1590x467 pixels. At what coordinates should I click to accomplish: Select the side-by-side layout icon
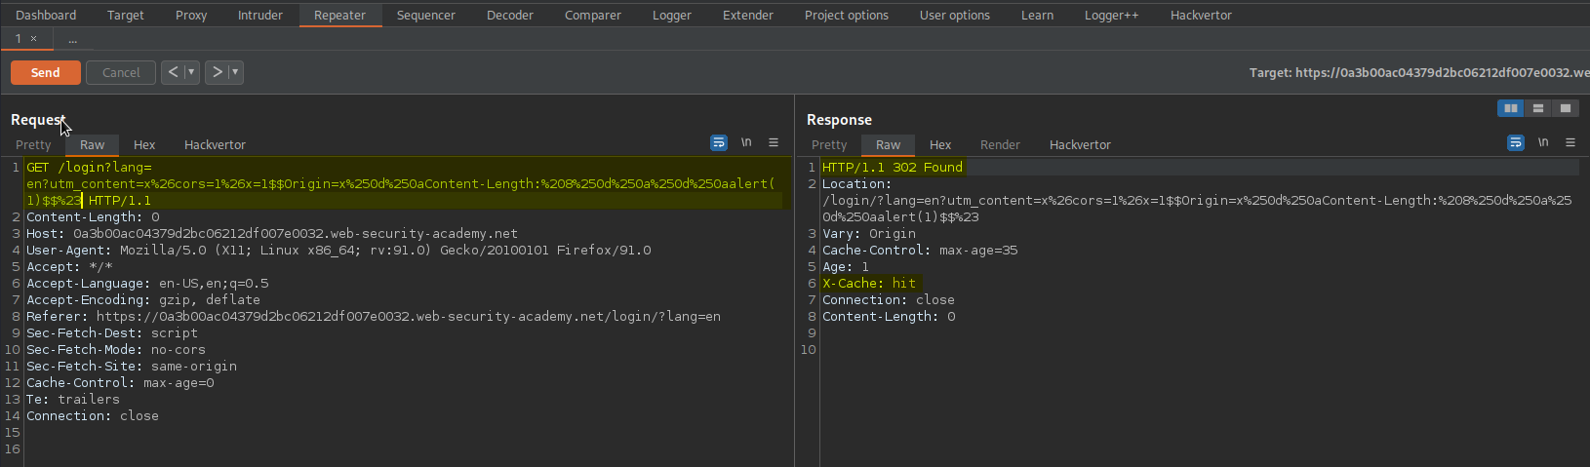1511,108
